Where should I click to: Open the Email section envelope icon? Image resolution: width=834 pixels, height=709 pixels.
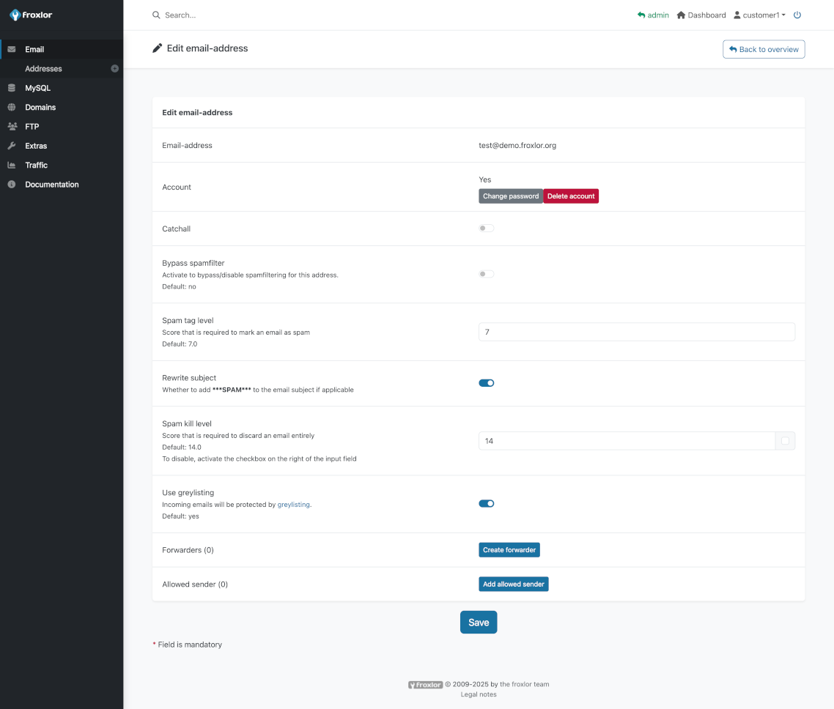pyautogui.click(x=12, y=49)
